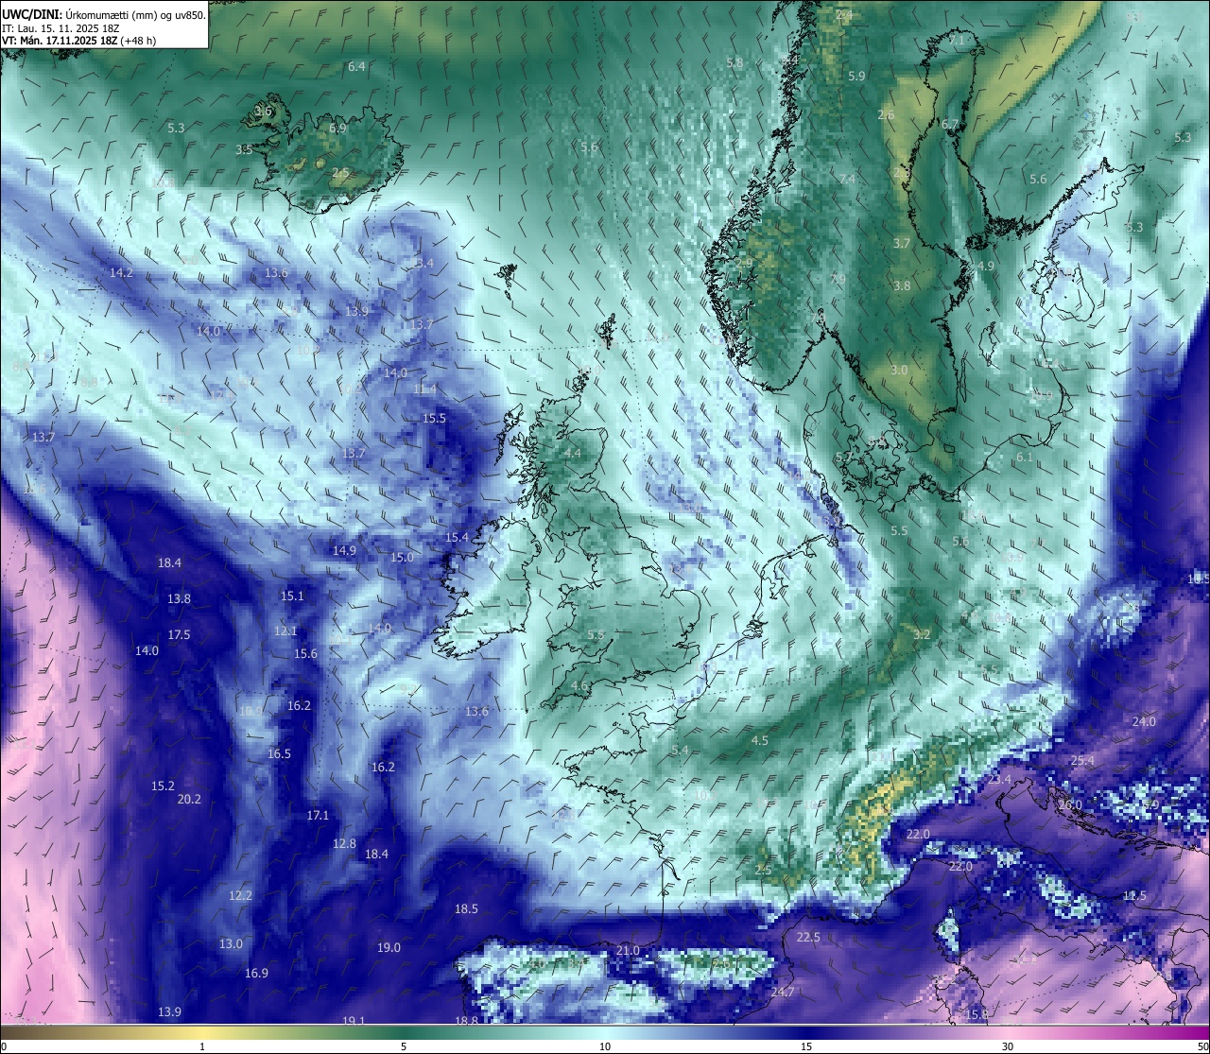The height and width of the screenshot is (1054, 1210).
Task: Click the 13.4 value in the Atlantic
Action: [422, 263]
